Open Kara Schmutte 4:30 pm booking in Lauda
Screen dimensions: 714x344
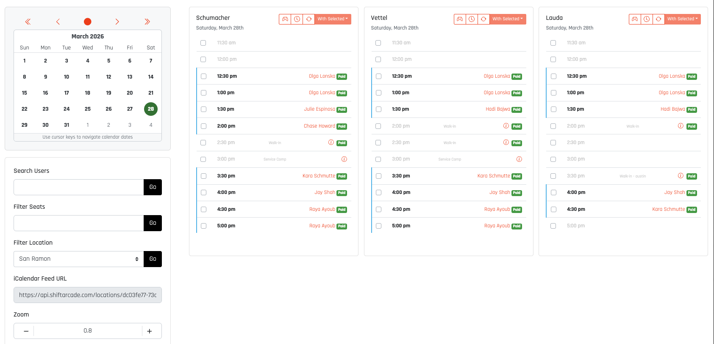point(669,209)
